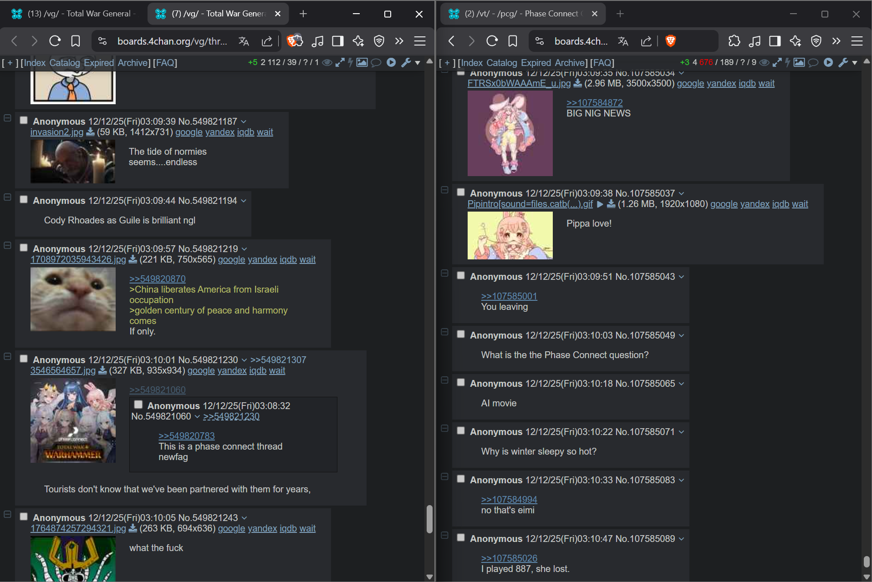The height and width of the screenshot is (582, 872).
Task: Bookmark the page in the left browser window
Action: (76, 41)
